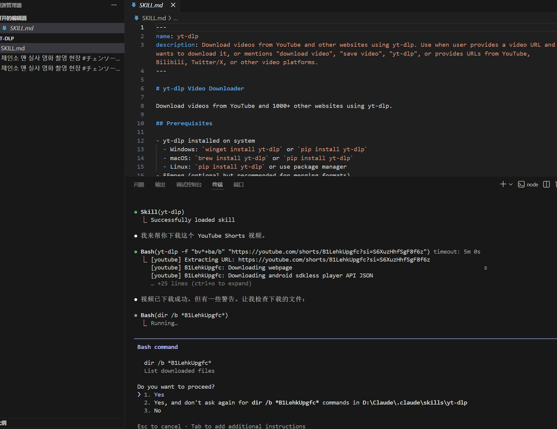This screenshot has width=557, height=429.
Task: Collapse the T-DLP folder section header
Action: click(62, 38)
